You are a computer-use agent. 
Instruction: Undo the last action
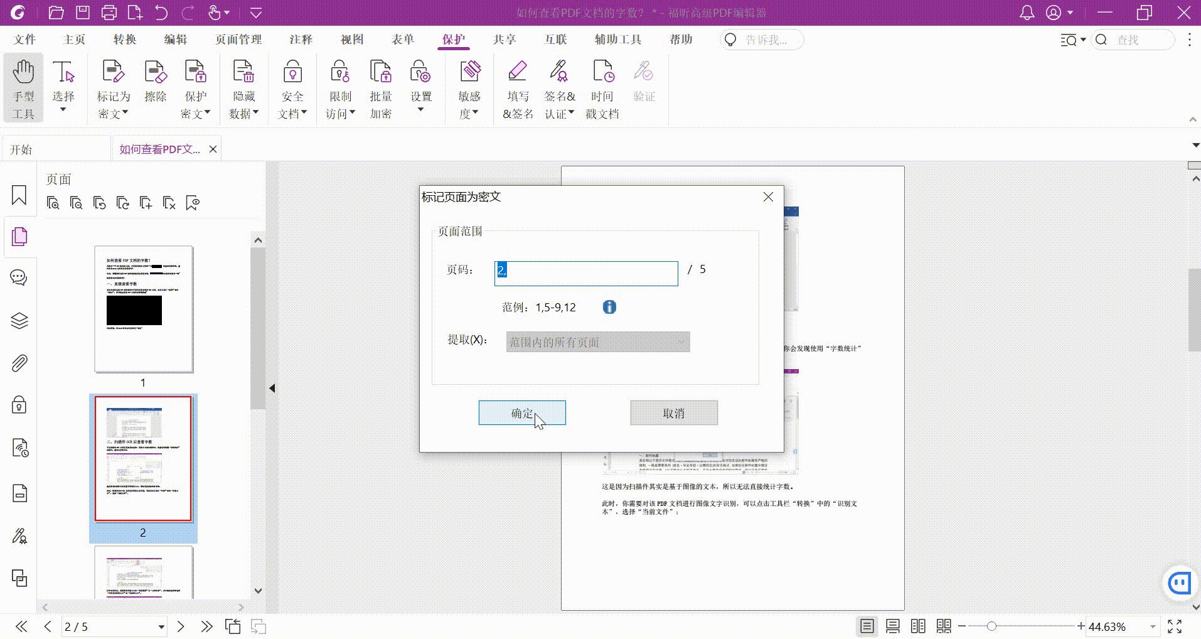(x=161, y=13)
